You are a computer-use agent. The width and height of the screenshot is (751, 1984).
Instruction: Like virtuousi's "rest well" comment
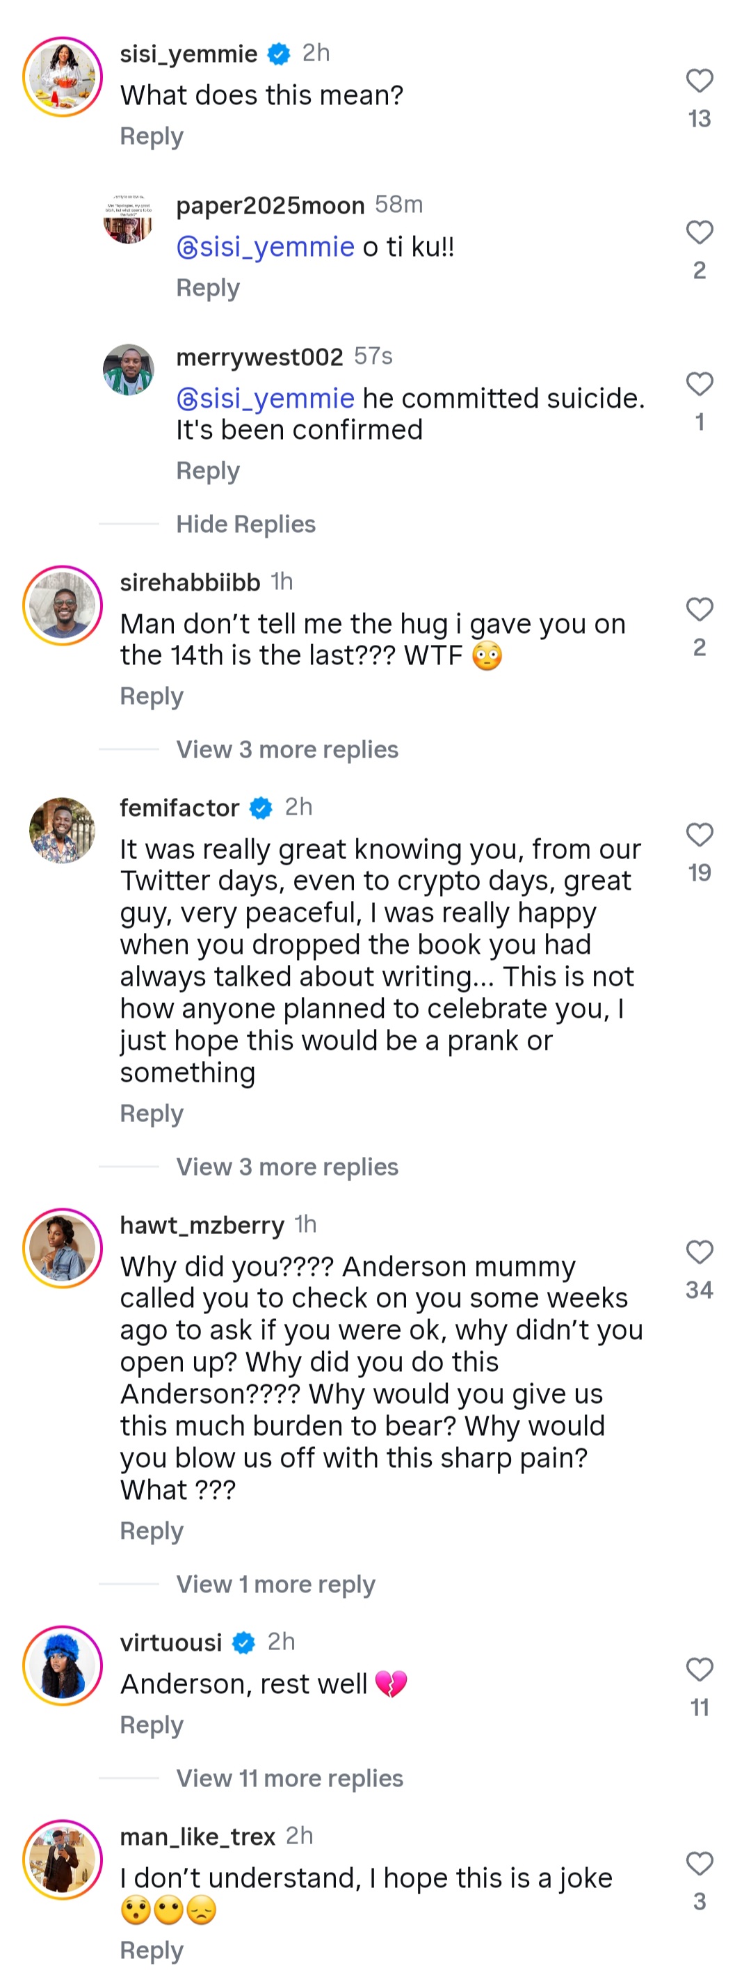(x=699, y=1670)
